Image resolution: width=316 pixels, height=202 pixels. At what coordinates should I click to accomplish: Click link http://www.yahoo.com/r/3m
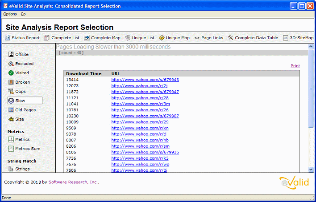coord(141,104)
